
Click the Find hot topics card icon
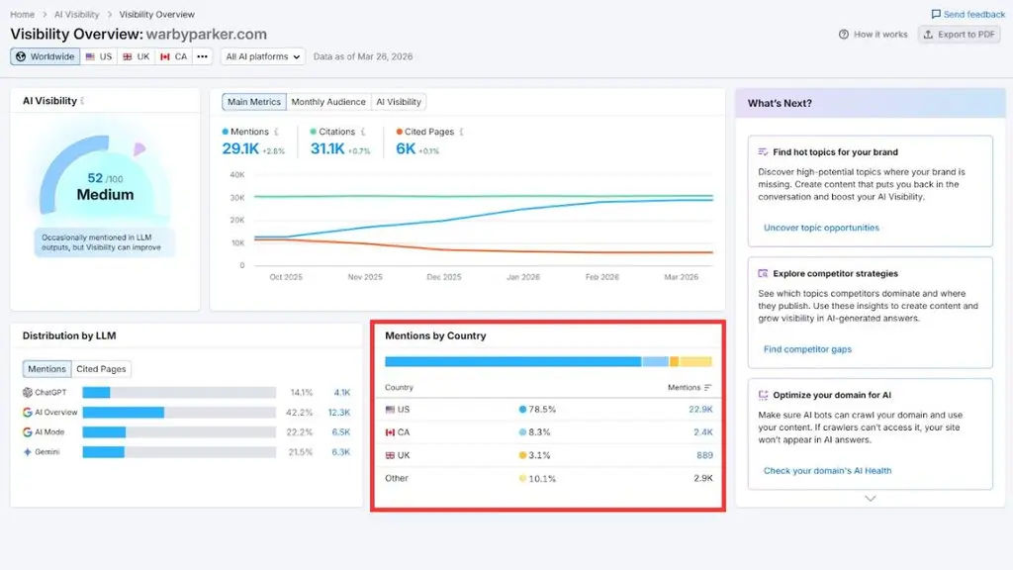[763, 151]
